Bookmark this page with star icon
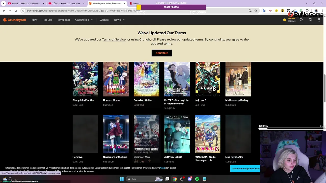 [256, 11]
